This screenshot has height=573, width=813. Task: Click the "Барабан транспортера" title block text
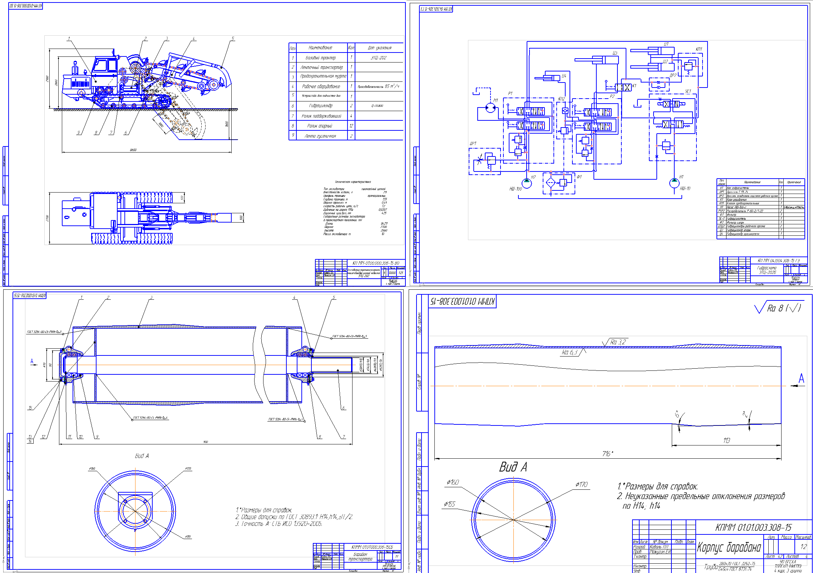click(360, 557)
